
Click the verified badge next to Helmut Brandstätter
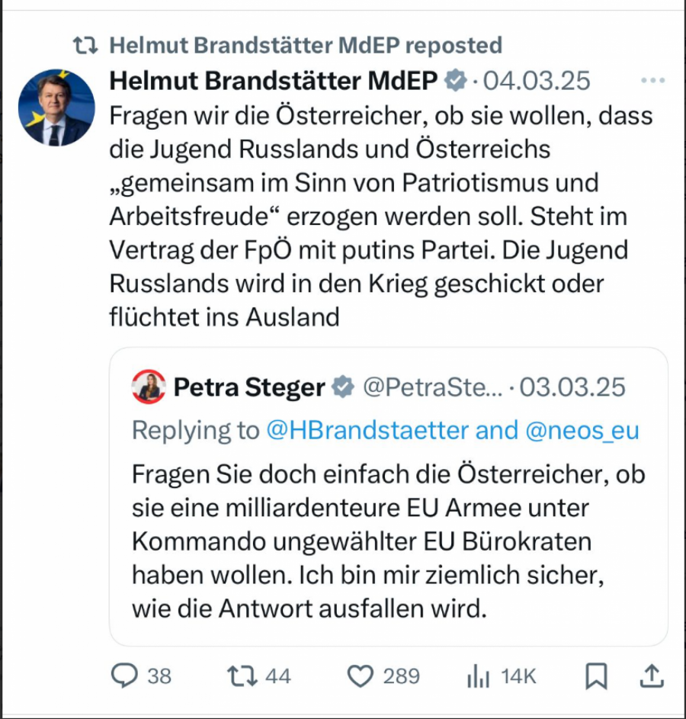click(x=456, y=81)
